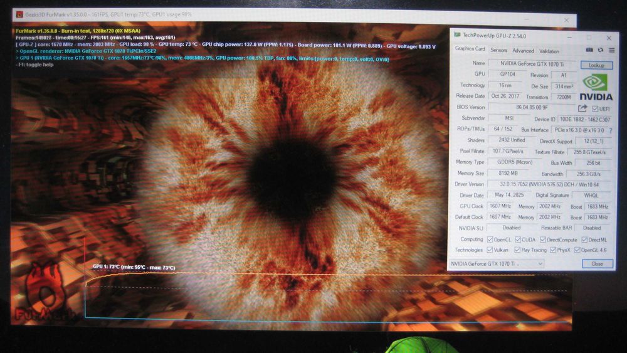Viewport: 627px width, 353px height.
Task: Click the ROPs/TMUs value 64 / 152
Action: point(502,129)
